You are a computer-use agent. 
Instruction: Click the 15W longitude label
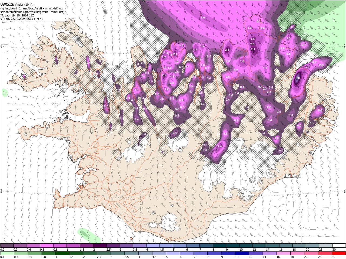click(286, 1)
